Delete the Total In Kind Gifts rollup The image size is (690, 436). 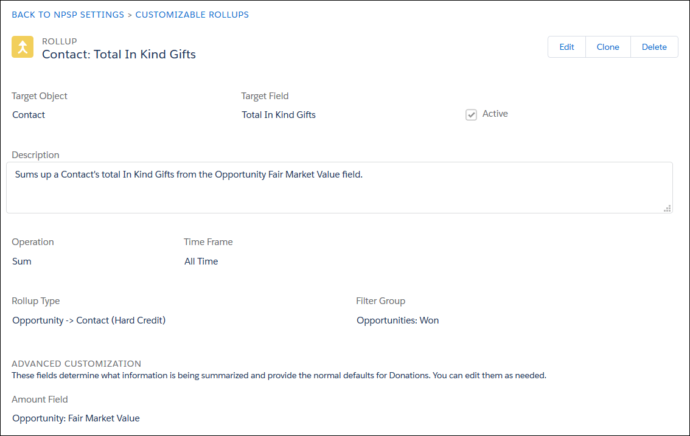[x=654, y=47]
